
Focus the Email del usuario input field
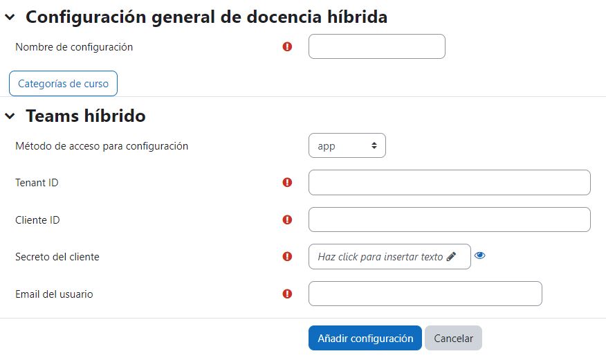click(425, 294)
